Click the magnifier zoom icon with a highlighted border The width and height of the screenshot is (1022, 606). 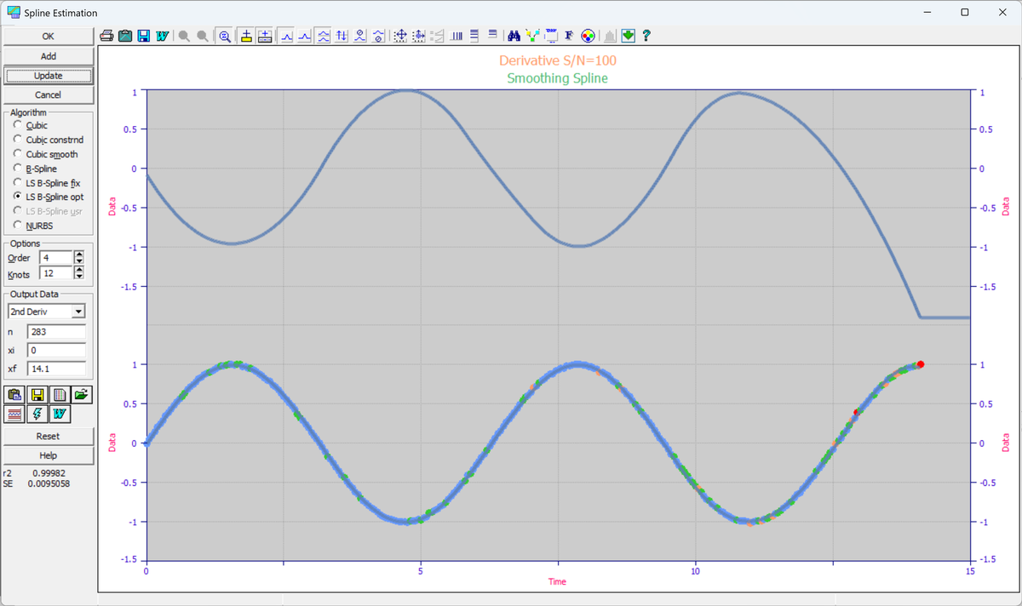point(225,36)
